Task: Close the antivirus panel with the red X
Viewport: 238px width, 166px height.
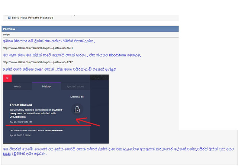Action: (x=7, y=78)
